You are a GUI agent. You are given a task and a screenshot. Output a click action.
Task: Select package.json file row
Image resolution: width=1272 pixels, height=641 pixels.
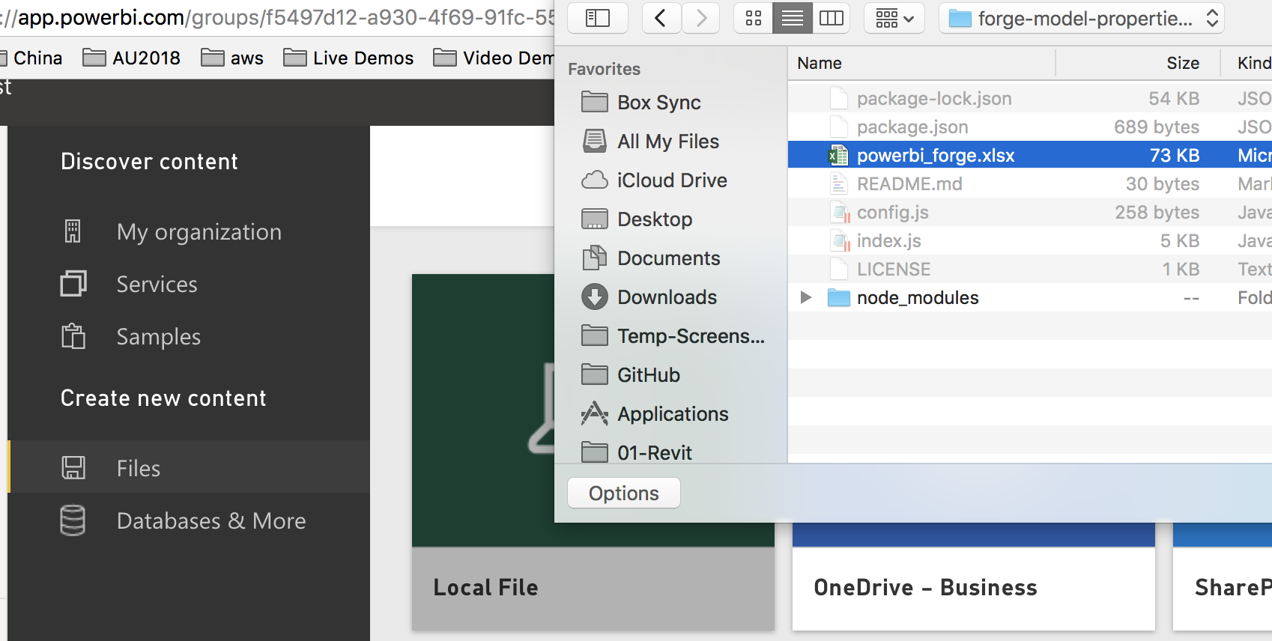point(1030,127)
